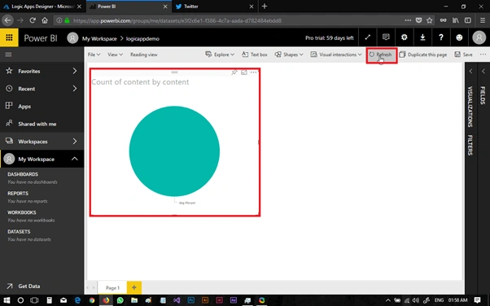
Task: Open a new browser tab
Action: click(265, 7)
